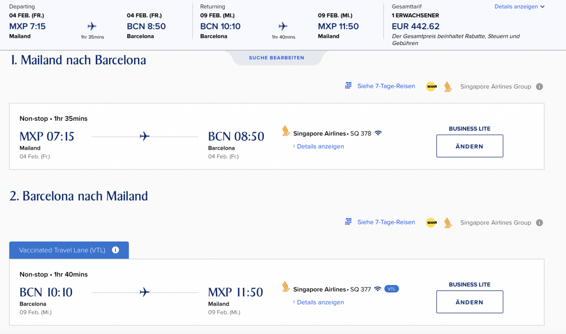
Task: Show Vaccinated Travel Lane info icon
Action: tap(115, 250)
